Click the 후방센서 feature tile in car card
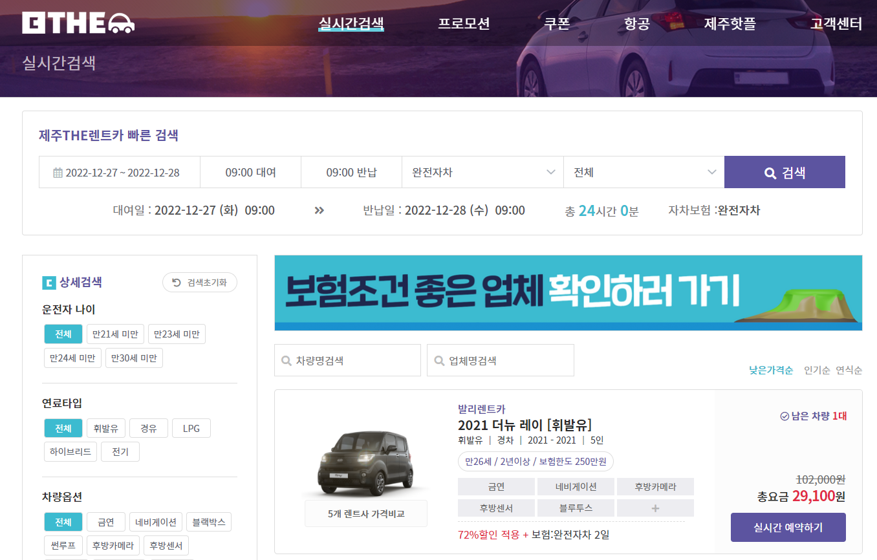Image resolution: width=877 pixels, height=560 pixels. (x=496, y=508)
